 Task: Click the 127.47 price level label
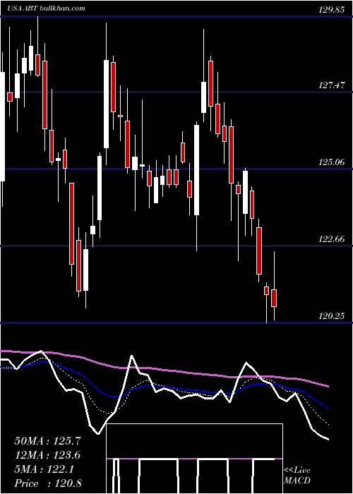coord(331,85)
